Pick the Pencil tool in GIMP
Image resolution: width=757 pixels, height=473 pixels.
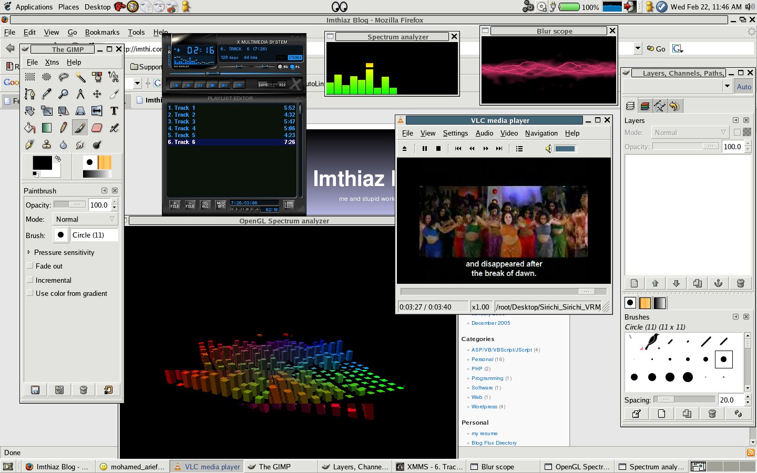pos(64,128)
